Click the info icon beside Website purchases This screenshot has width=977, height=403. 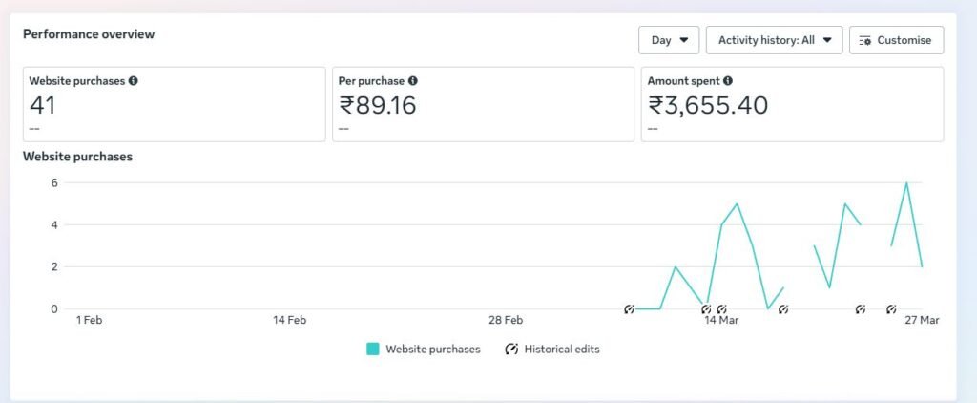134,81
